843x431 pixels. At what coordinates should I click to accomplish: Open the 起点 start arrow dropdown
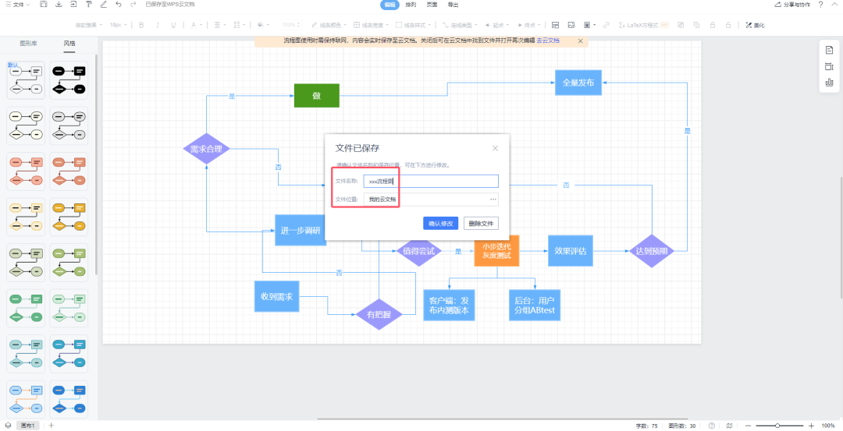pos(496,25)
